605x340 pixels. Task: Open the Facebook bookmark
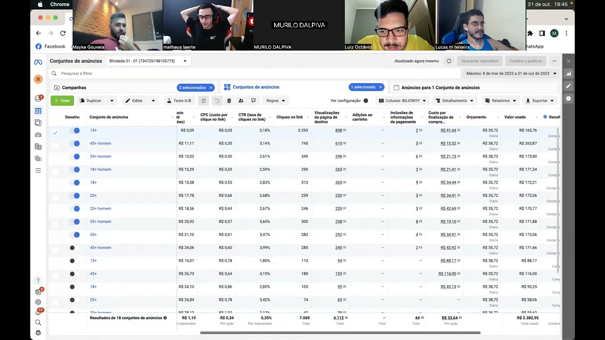(50, 46)
